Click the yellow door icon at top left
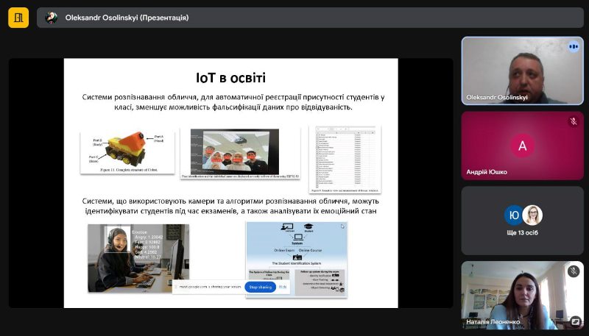This screenshot has height=336, width=589. click(18, 18)
